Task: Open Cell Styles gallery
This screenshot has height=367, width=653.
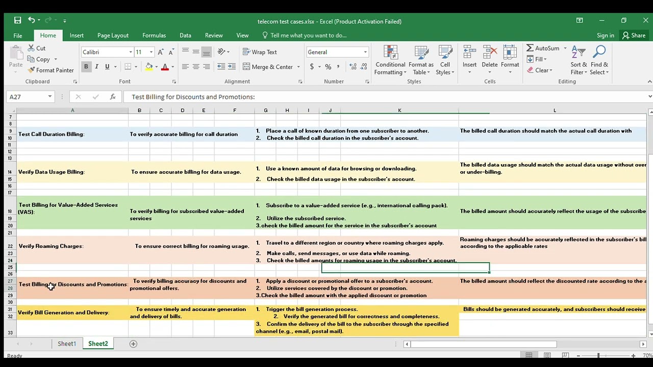Action: click(445, 60)
